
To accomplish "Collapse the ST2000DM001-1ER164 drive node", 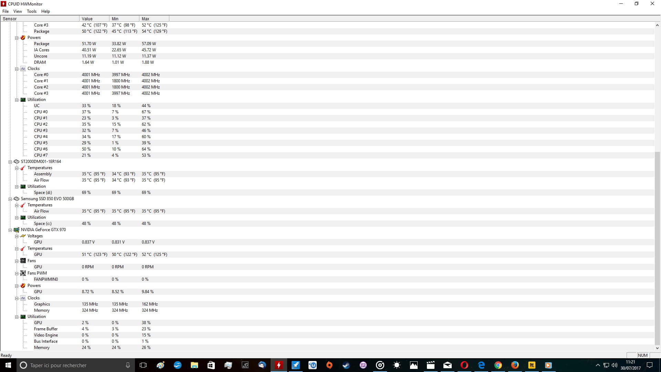I will pos(10,162).
